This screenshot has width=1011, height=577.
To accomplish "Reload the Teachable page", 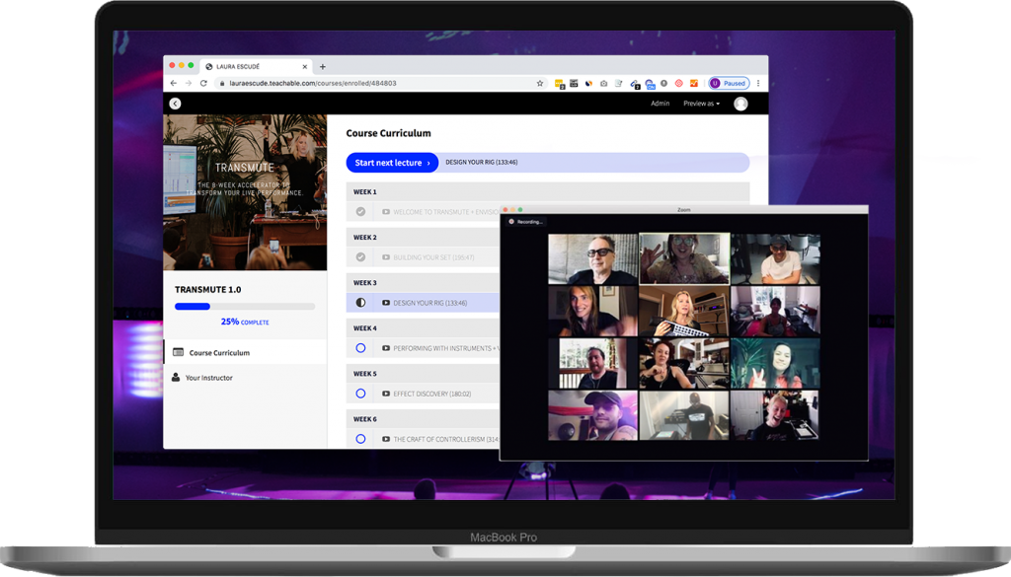I will [203, 83].
